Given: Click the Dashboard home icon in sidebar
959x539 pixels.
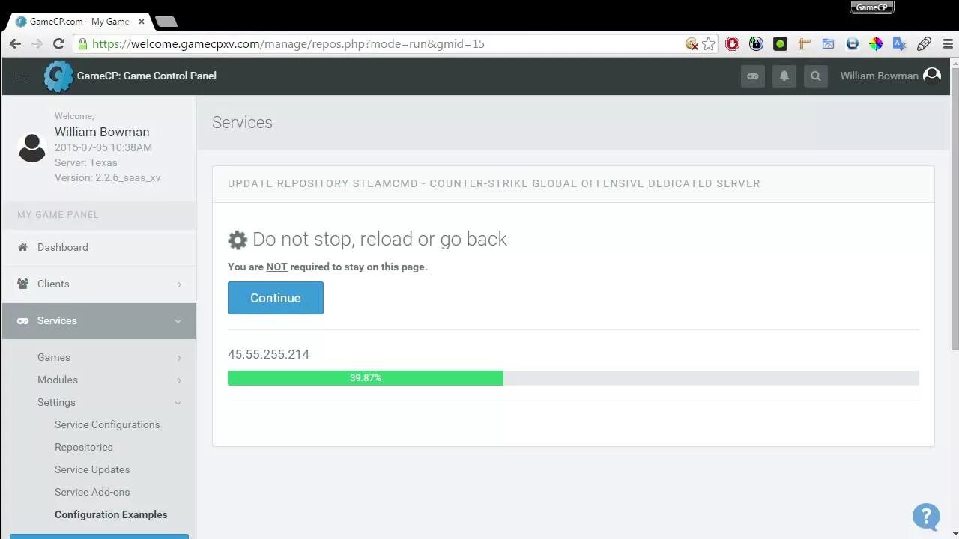Looking at the screenshot, I should click(x=22, y=247).
